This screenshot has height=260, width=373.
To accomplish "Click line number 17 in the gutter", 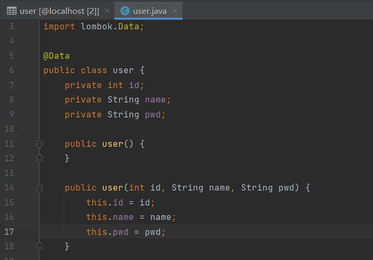I will [x=9, y=232].
